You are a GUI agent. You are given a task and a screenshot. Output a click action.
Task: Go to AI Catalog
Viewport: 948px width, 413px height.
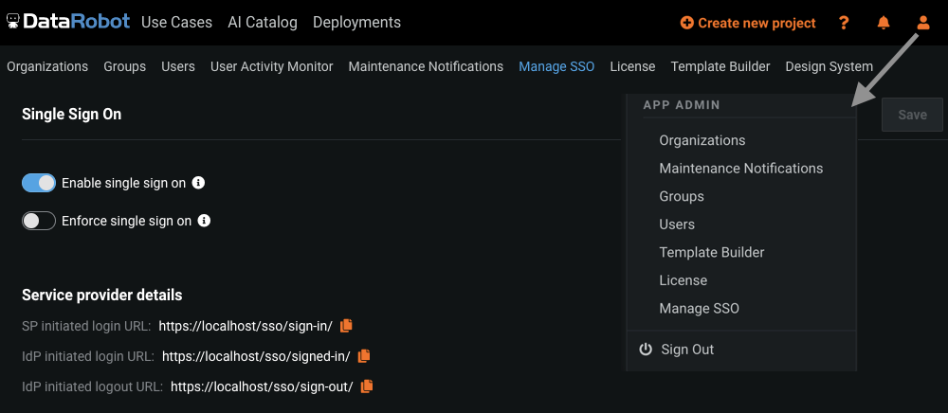click(x=263, y=23)
